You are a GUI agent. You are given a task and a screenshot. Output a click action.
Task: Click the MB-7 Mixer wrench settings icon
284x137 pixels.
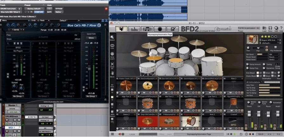[59, 25]
